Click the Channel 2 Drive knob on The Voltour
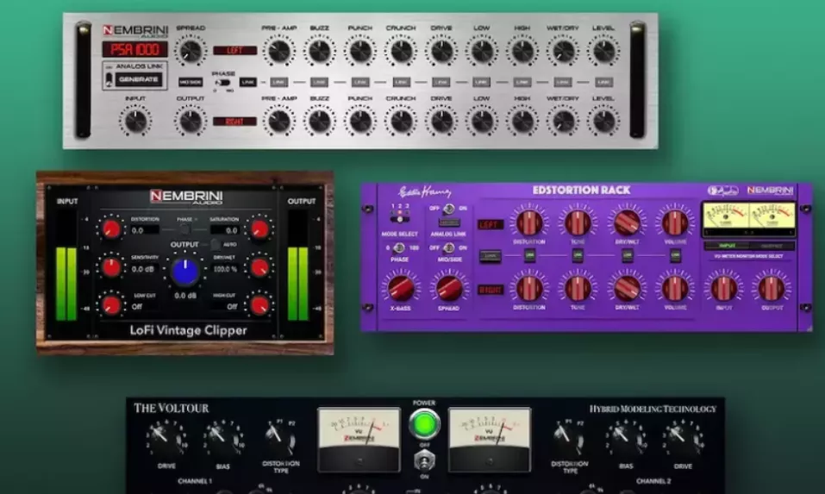The image size is (825, 494). [683, 439]
